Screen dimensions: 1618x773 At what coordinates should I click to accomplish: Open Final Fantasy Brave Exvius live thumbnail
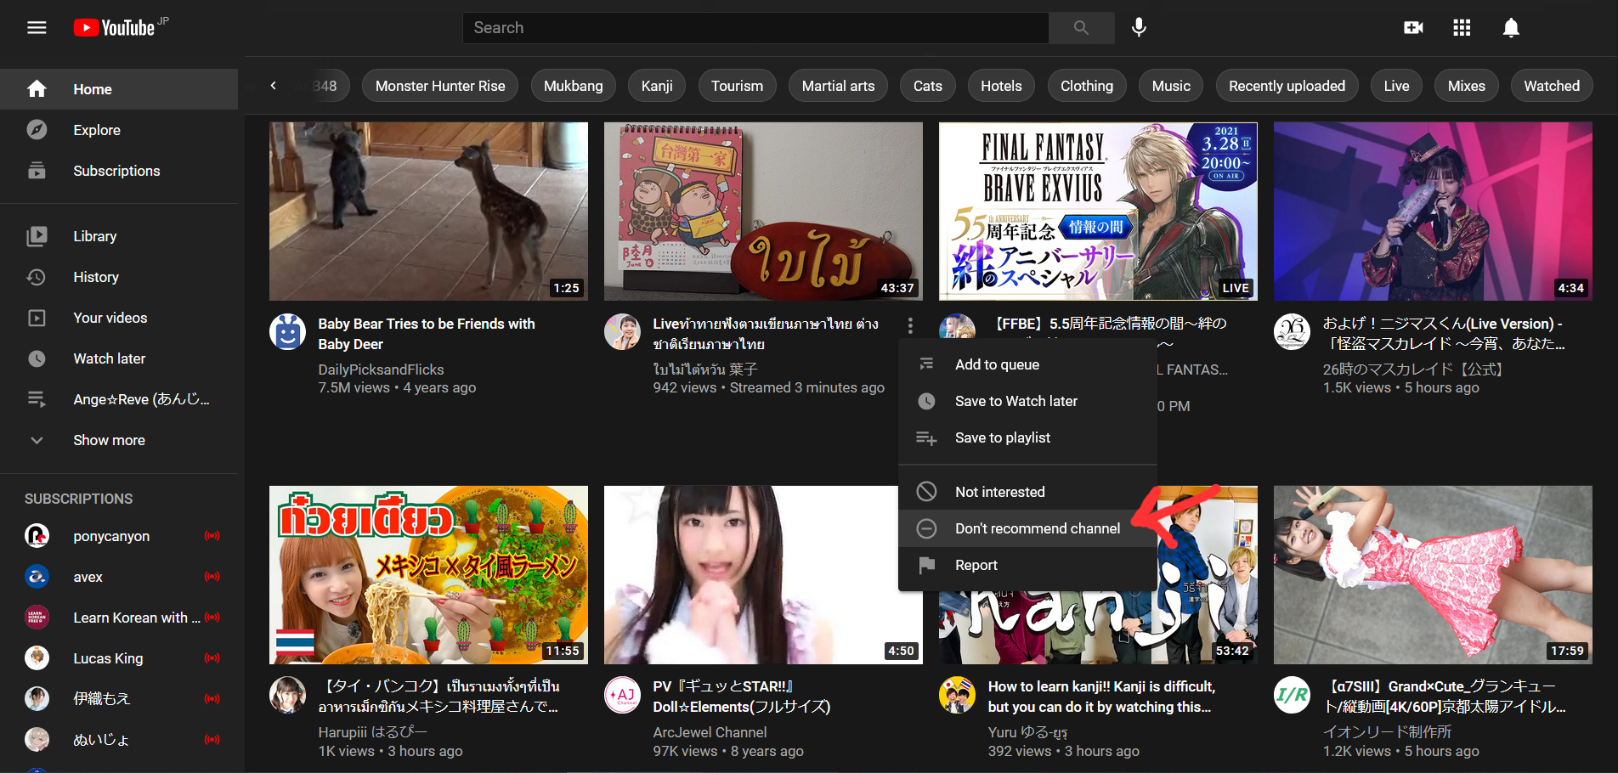click(1098, 212)
